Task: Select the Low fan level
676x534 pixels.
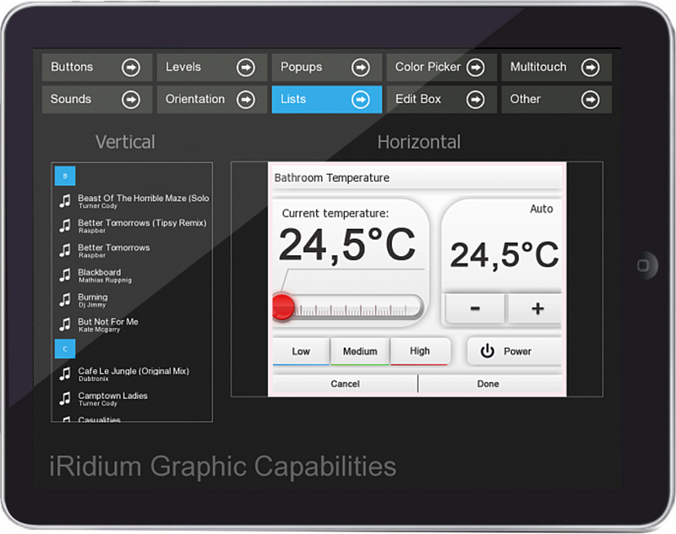Action: pos(301,351)
